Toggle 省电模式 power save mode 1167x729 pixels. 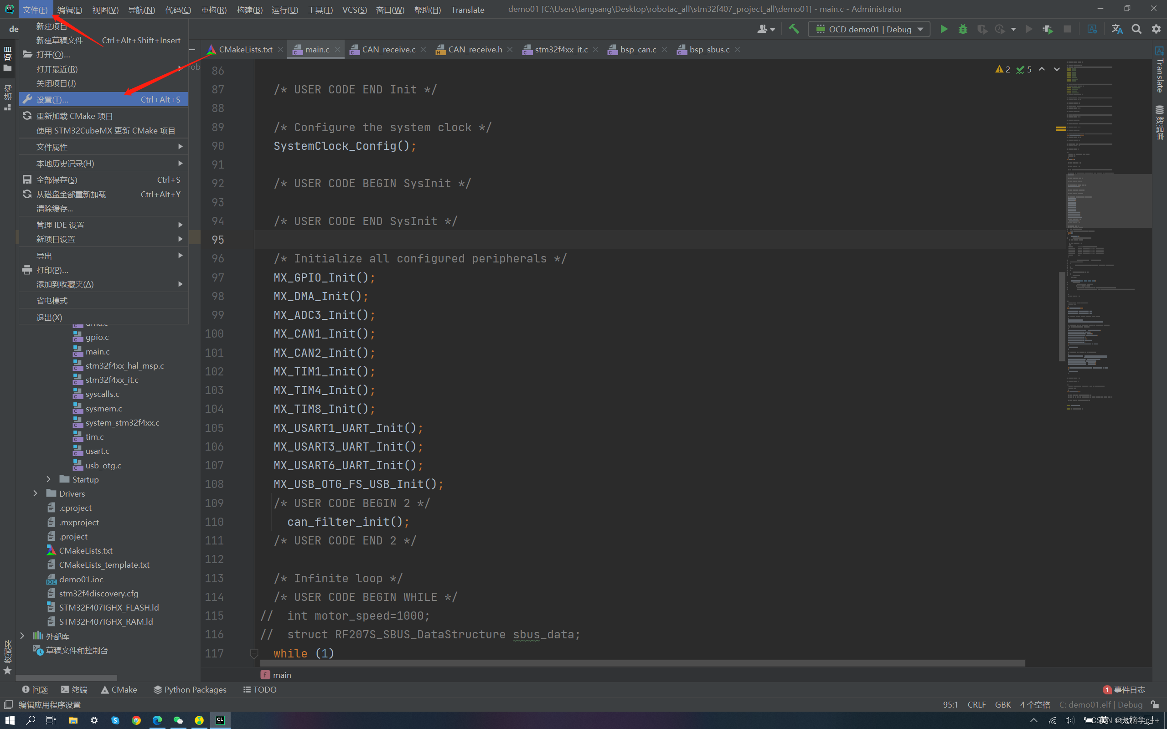coord(103,300)
